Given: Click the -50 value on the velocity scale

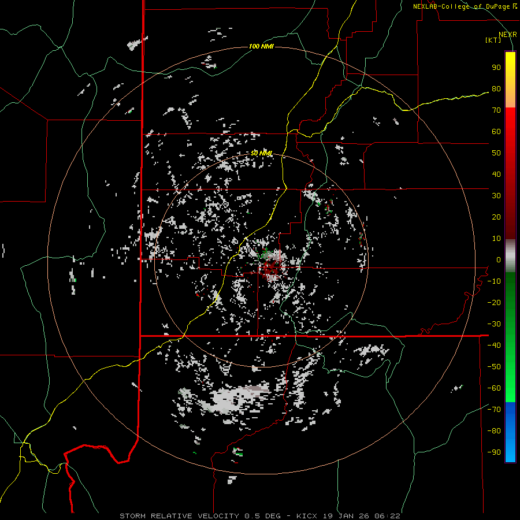Looking at the screenshot, I should (494, 367).
